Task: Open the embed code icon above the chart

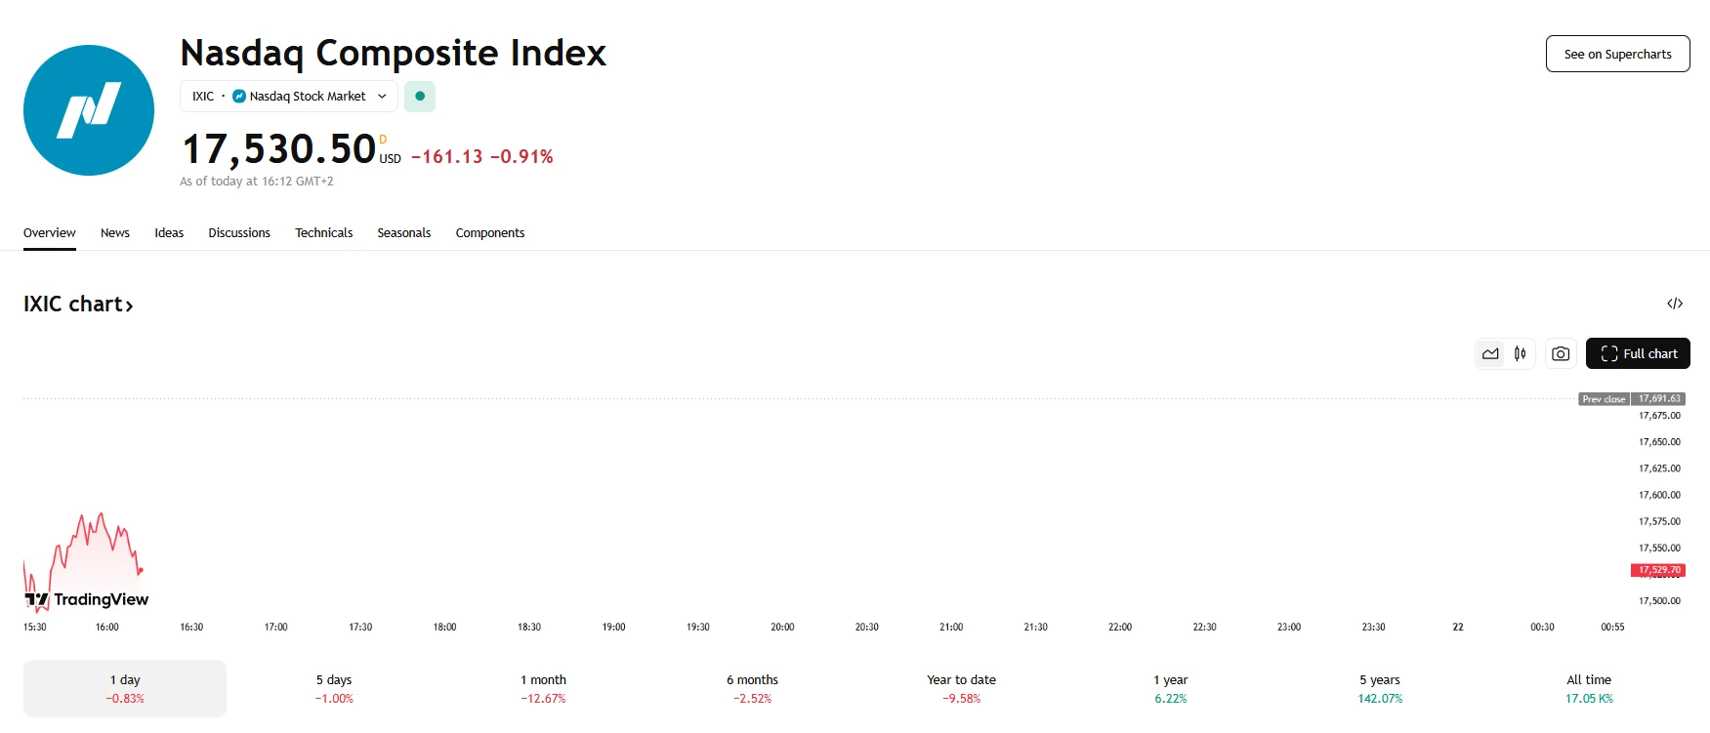Action: [x=1677, y=304]
